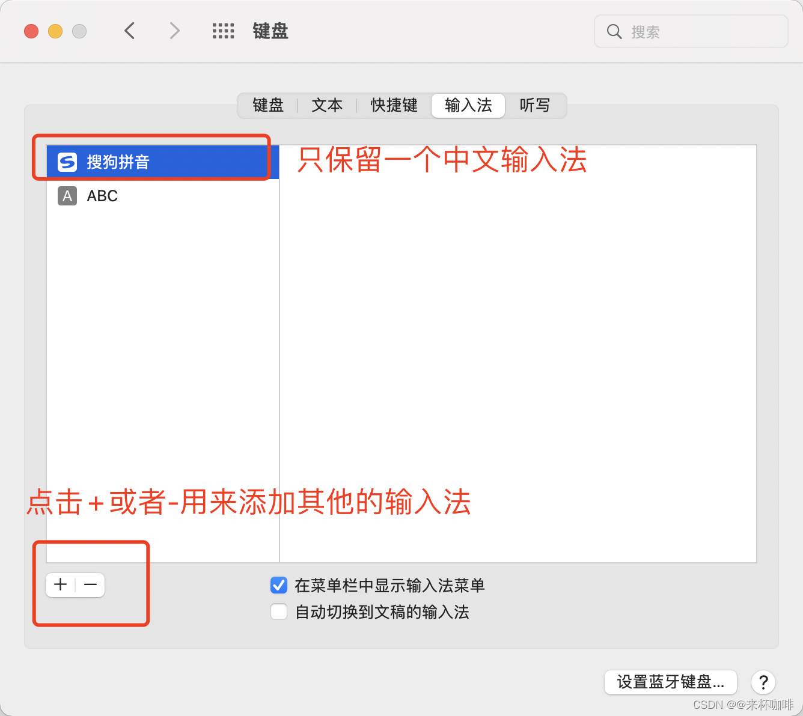803x716 pixels.
Task: Open help with question mark button
Action: pyautogui.click(x=763, y=682)
